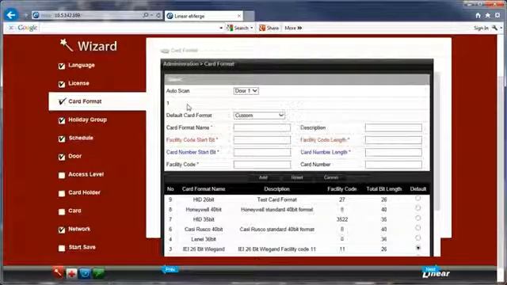This screenshot has height=285, width=507.
Task: Click the Google toolbar wrench settings icon
Action: 494,28
